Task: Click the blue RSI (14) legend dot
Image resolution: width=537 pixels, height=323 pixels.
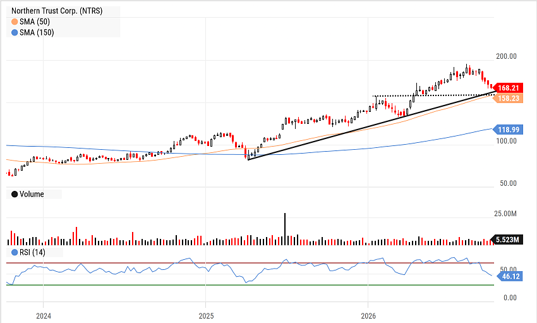Action: (x=15, y=252)
